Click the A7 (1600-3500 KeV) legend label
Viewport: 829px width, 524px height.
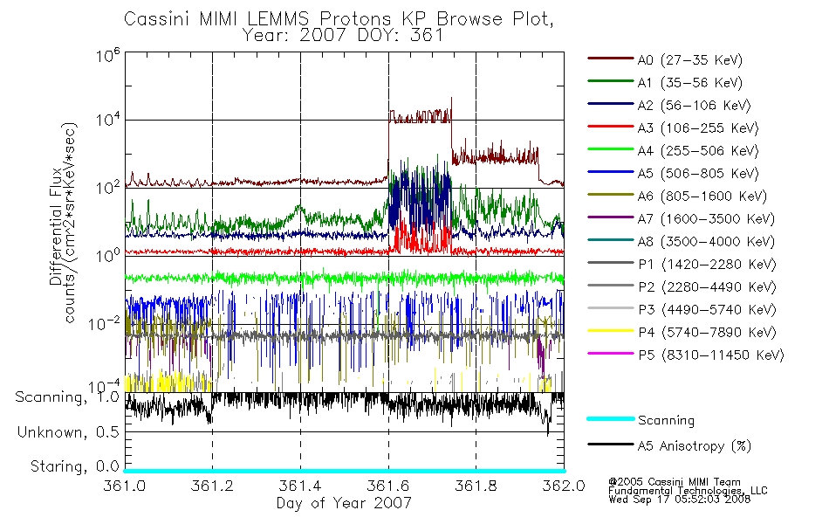click(706, 218)
